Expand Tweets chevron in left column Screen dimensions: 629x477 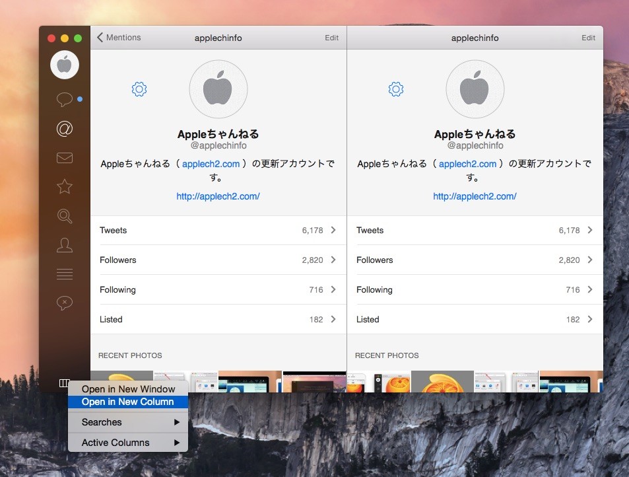tap(333, 230)
